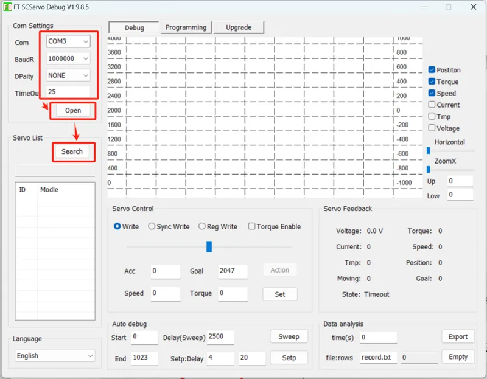Tick the Torque Enable checkbox
The width and height of the screenshot is (487, 379).
pyautogui.click(x=251, y=226)
